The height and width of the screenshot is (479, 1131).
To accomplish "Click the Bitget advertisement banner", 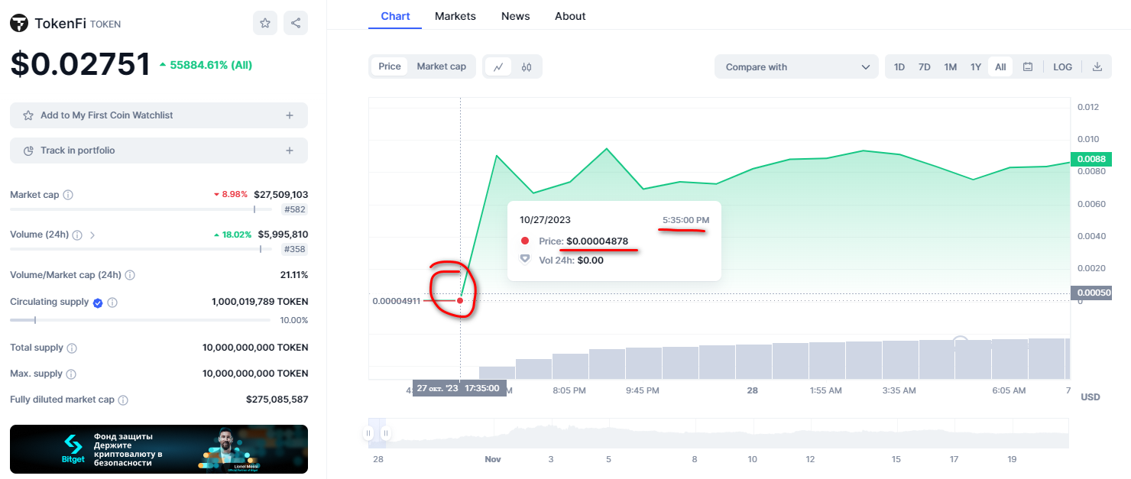I will pyautogui.click(x=158, y=449).
